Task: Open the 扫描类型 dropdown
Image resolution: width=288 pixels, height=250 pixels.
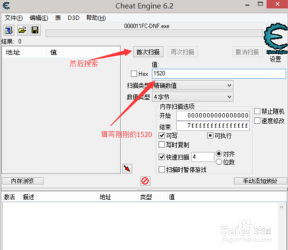Action: click(x=193, y=85)
